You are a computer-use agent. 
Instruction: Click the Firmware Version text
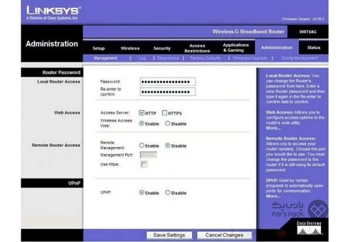point(303,19)
